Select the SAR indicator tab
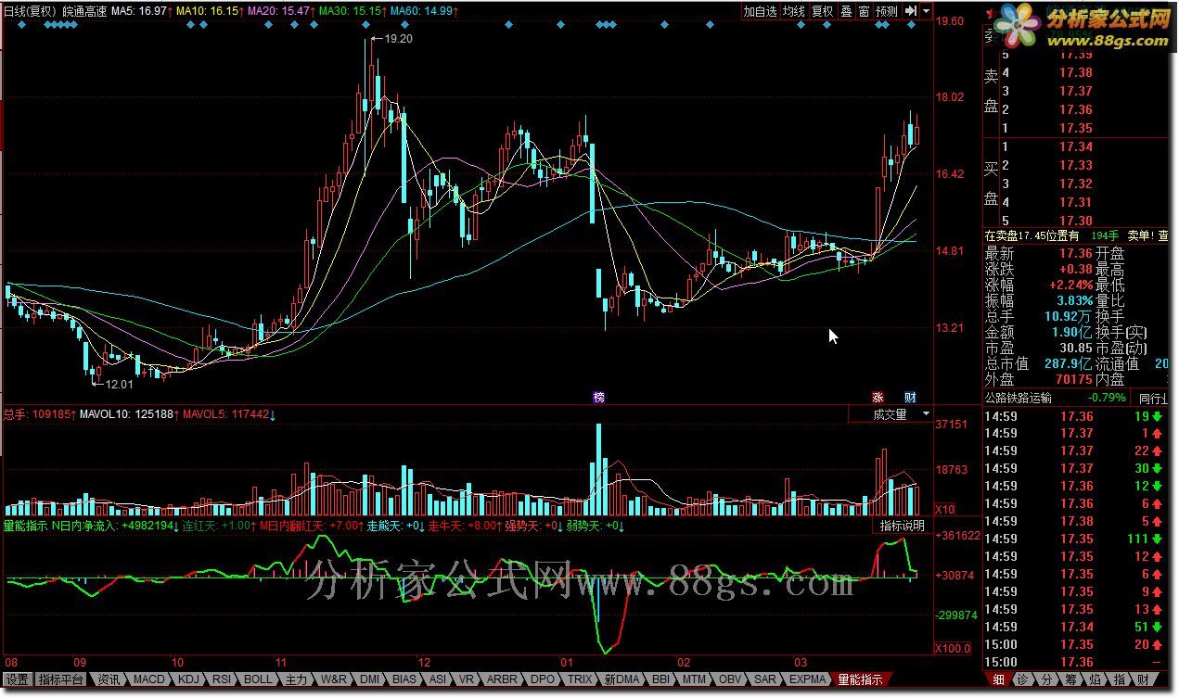Screen dimensions: 1179x698 [766, 679]
